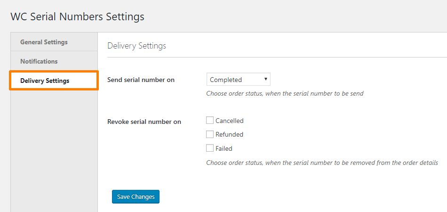Click the Cancelled checkbox label text
The width and height of the screenshot is (447, 212).
pyautogui.click(x=230, y=121)
